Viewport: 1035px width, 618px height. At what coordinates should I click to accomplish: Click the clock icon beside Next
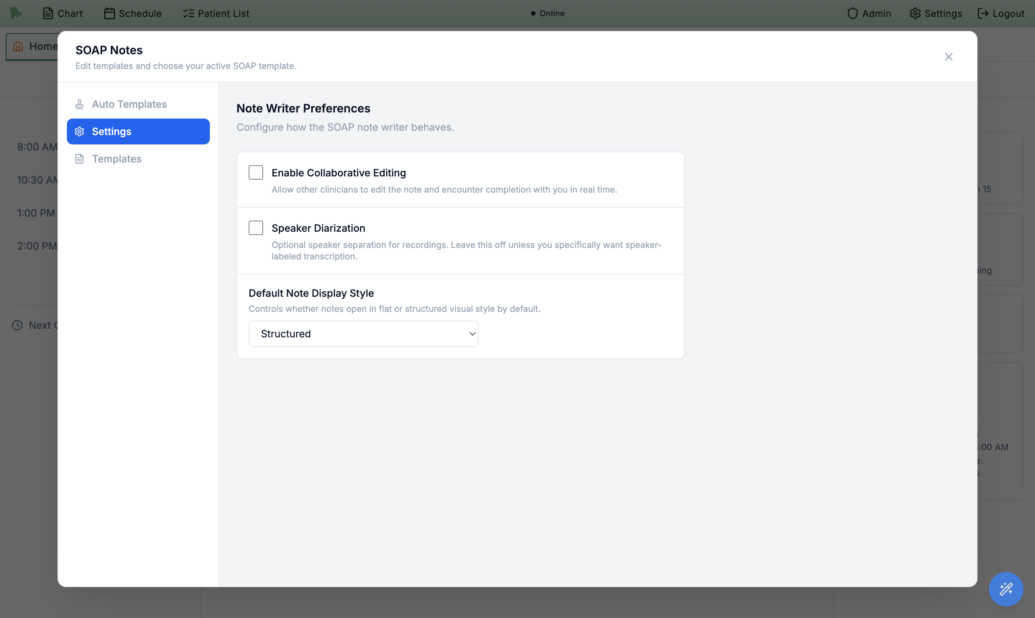pyautogui.click(x=17, y=325)
